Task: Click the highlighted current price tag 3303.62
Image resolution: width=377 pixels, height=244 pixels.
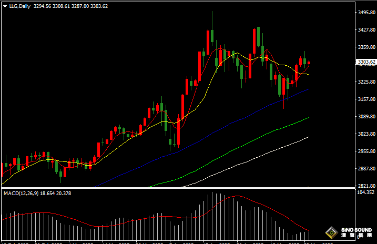Action: click(x=366, y=62)
